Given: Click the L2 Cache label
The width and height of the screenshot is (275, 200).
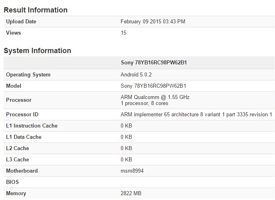Looking at the screenshot, I should pos(17,148).
